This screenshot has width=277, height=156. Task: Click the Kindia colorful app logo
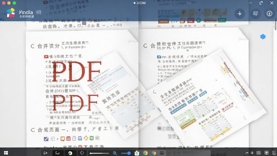tap(11, 13)
